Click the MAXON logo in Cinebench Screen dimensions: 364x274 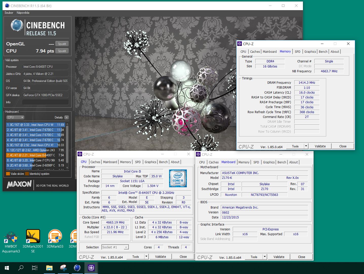point(19,184)
